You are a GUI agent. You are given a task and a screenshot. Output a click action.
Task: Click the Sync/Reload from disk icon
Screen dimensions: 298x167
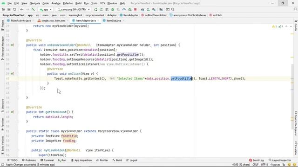[x=14, y=9]
